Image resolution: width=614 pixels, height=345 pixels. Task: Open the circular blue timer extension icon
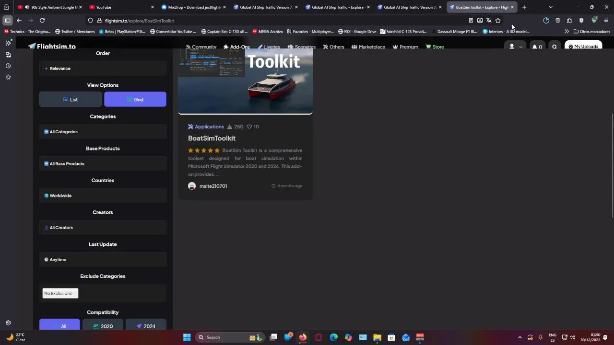[546, 21]
